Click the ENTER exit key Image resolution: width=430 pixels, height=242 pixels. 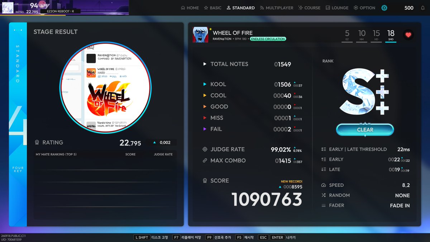pos(277,237)
